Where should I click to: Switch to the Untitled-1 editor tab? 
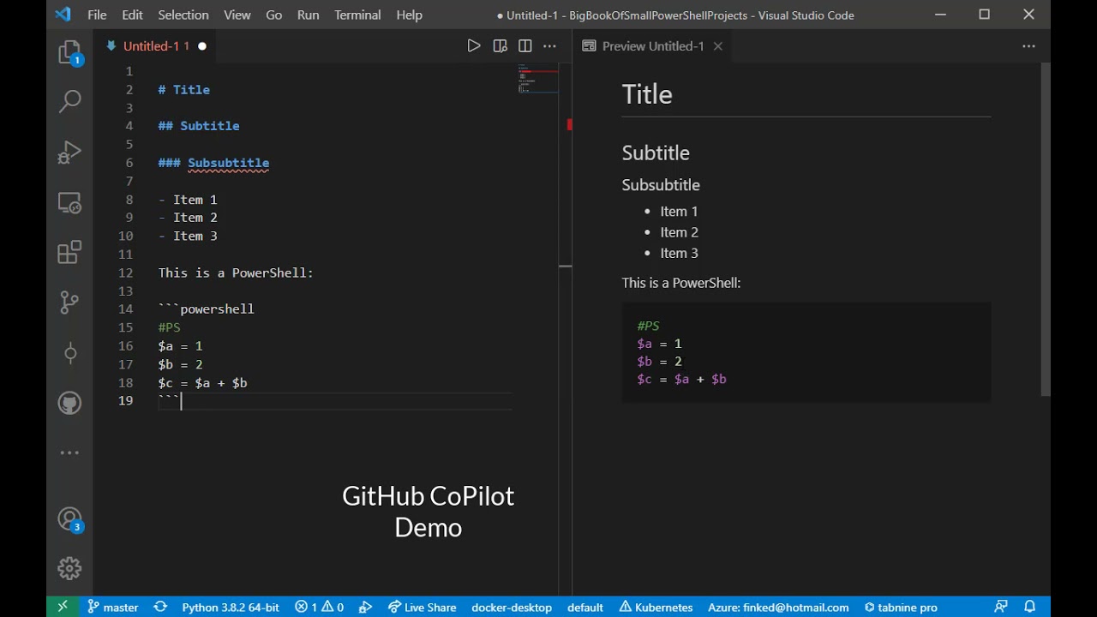pos(155,46)
